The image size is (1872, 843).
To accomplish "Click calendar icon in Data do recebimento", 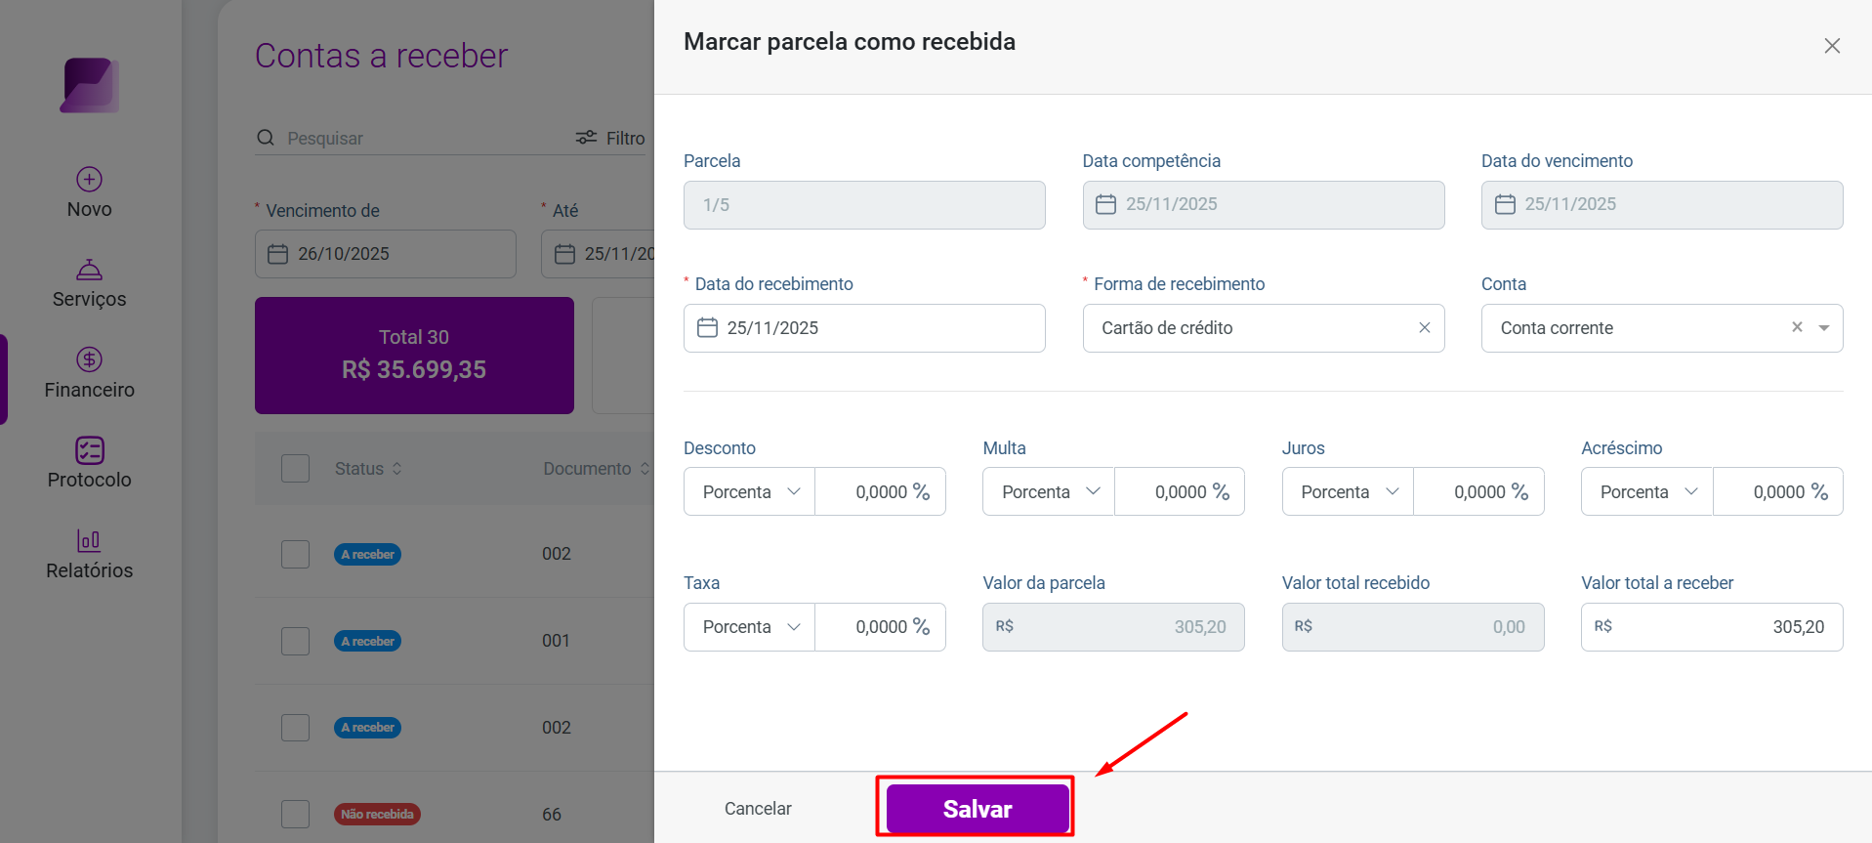I will click(x=708, y=328).
